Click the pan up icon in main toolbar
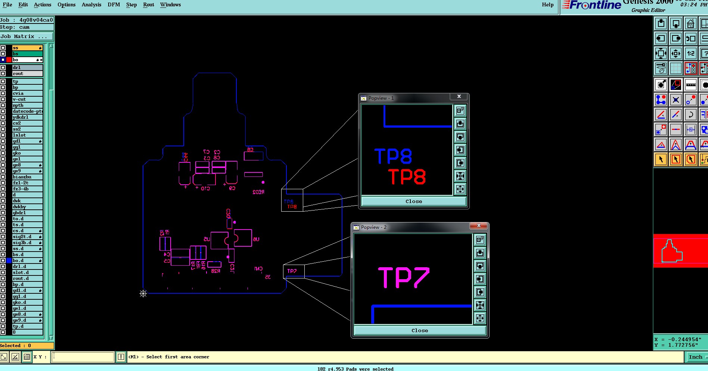708x371 pixels. 661,24
